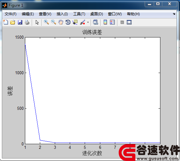180x161 pixels.
Task: Save the figure using the floppy icon
Action: [x=20, y=22]
